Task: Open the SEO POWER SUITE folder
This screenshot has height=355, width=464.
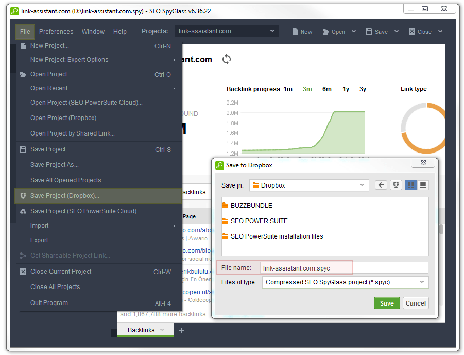Action: 255,221
